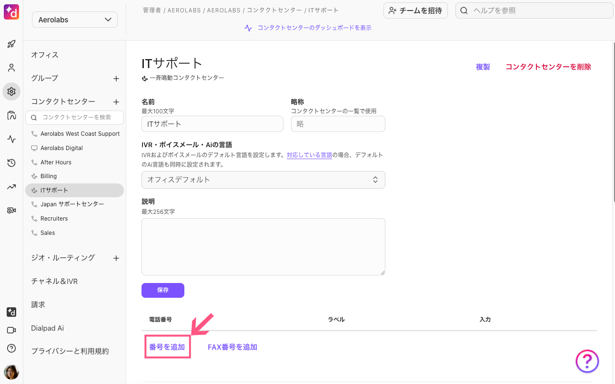The height and width of the screenshot is (384, 615).
Task: Add a new contact center with plus icon
Action: click(116, 102)
